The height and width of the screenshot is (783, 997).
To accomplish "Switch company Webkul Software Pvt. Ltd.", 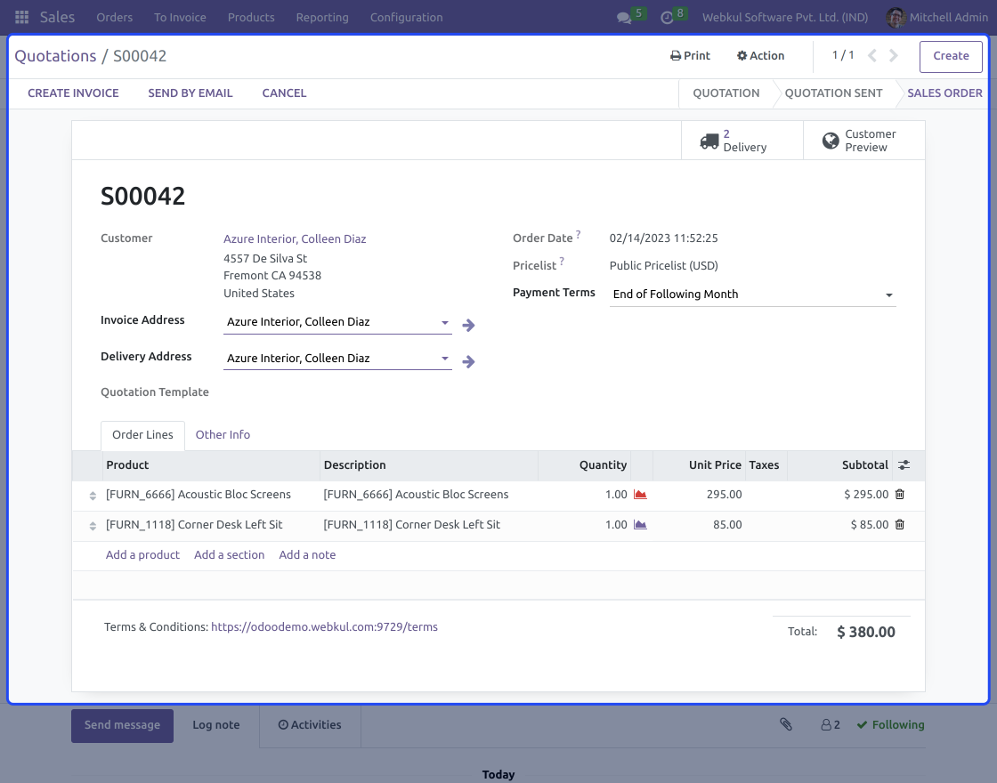I will pos(784,17).
